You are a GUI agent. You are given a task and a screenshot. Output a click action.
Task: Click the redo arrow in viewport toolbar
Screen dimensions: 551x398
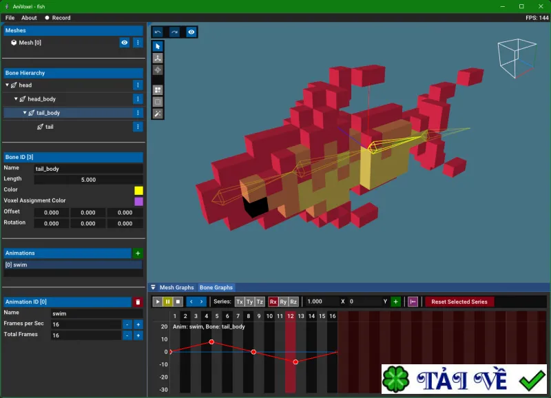coord(175,32)
